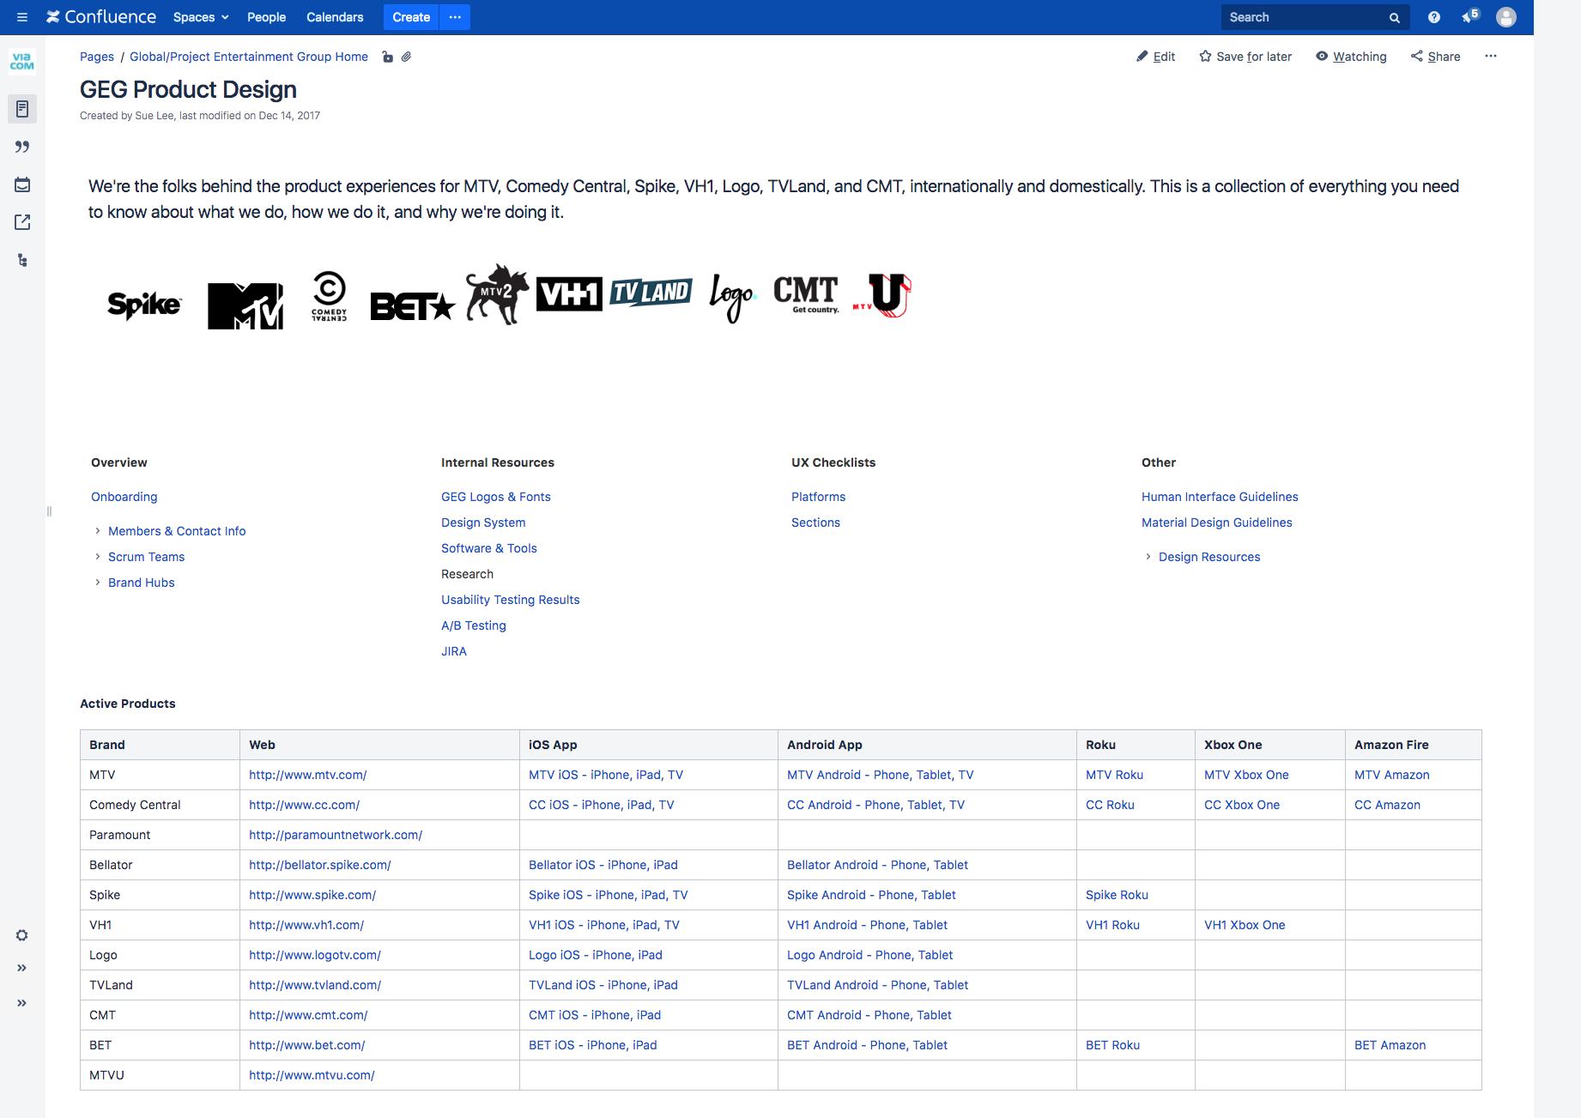
Task: Open space tools gear icon
Action: [x=22, y=935]
